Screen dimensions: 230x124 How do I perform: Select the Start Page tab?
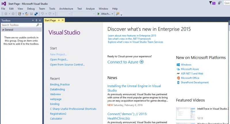tap(50, 20)
